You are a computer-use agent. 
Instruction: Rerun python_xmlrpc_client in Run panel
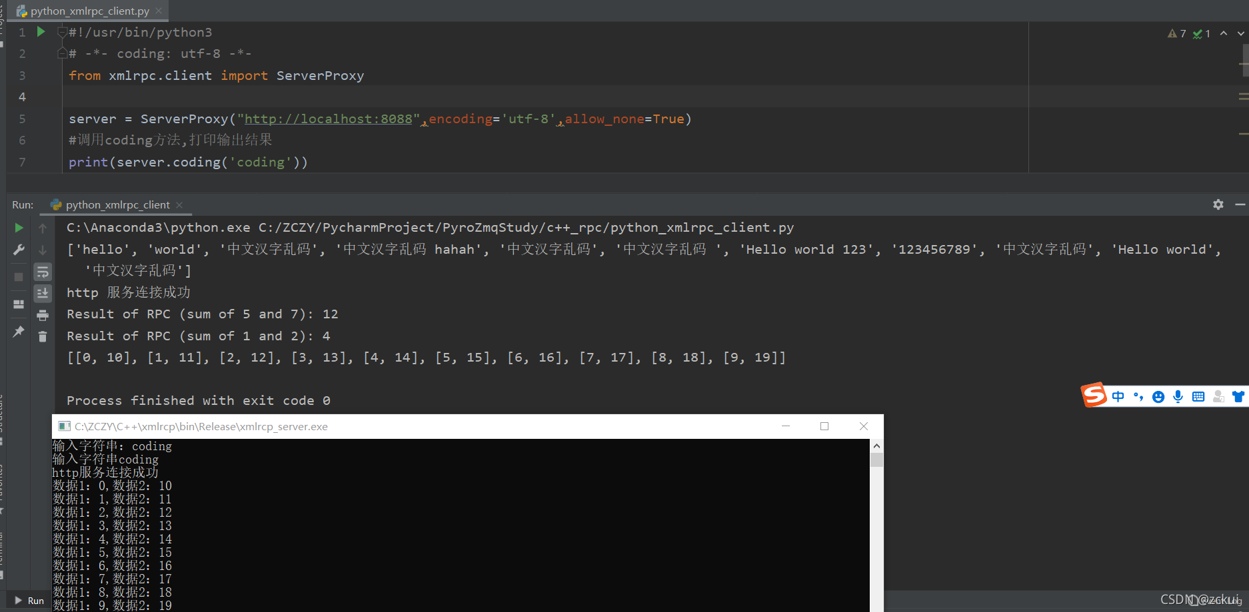point(19,228)
